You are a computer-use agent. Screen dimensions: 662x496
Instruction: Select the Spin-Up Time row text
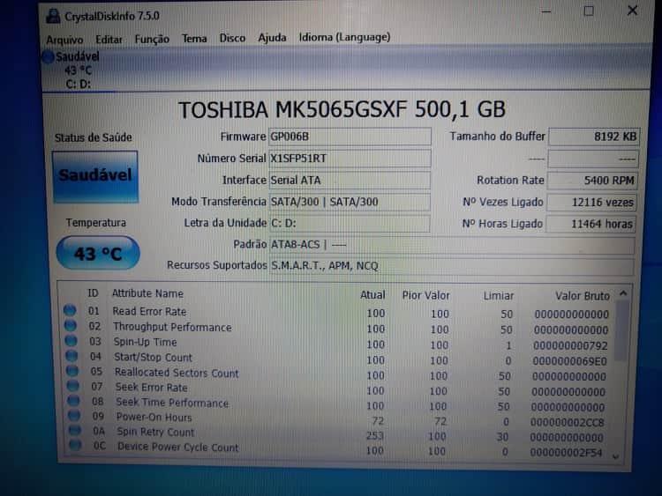point(146,342)
